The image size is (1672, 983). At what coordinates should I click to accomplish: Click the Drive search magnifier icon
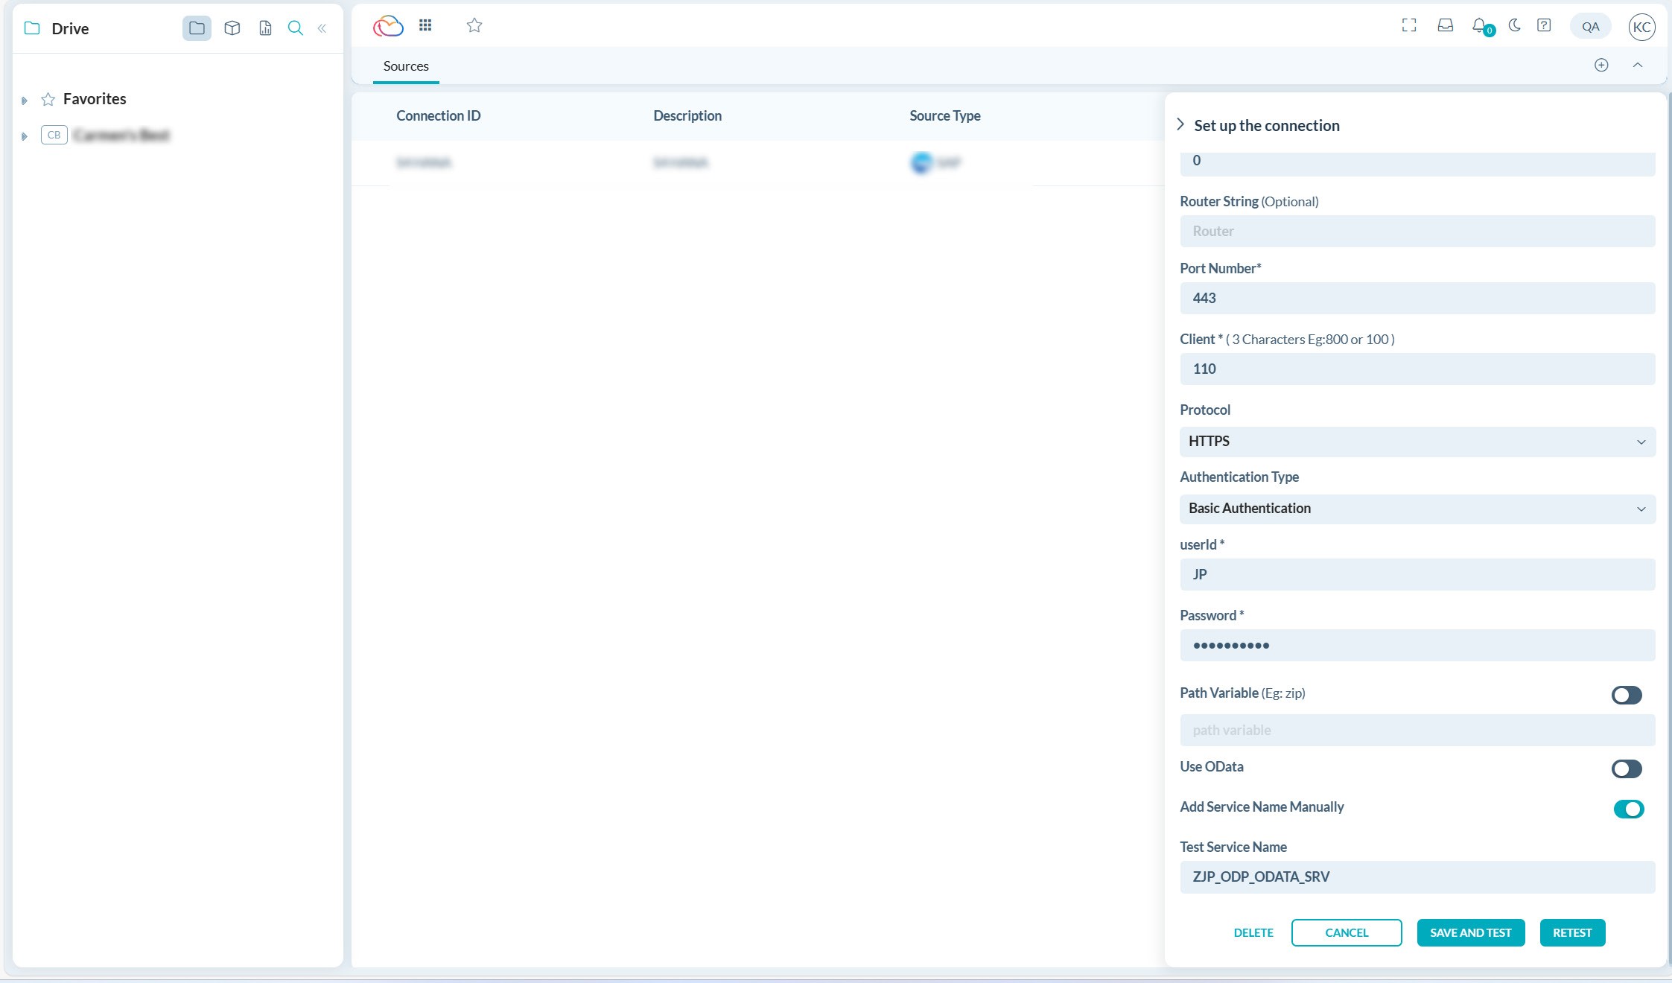click(x=296, y=28)
